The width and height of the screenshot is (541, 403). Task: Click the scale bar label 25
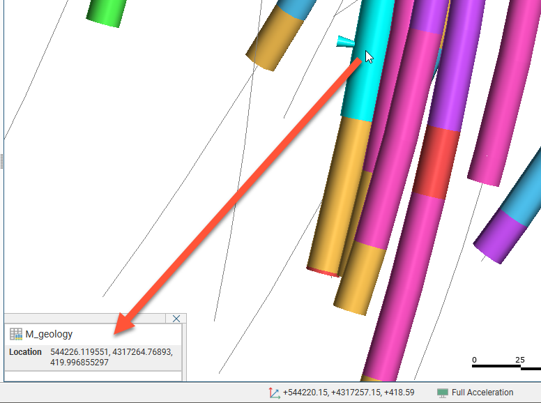[x=520, y=360]
